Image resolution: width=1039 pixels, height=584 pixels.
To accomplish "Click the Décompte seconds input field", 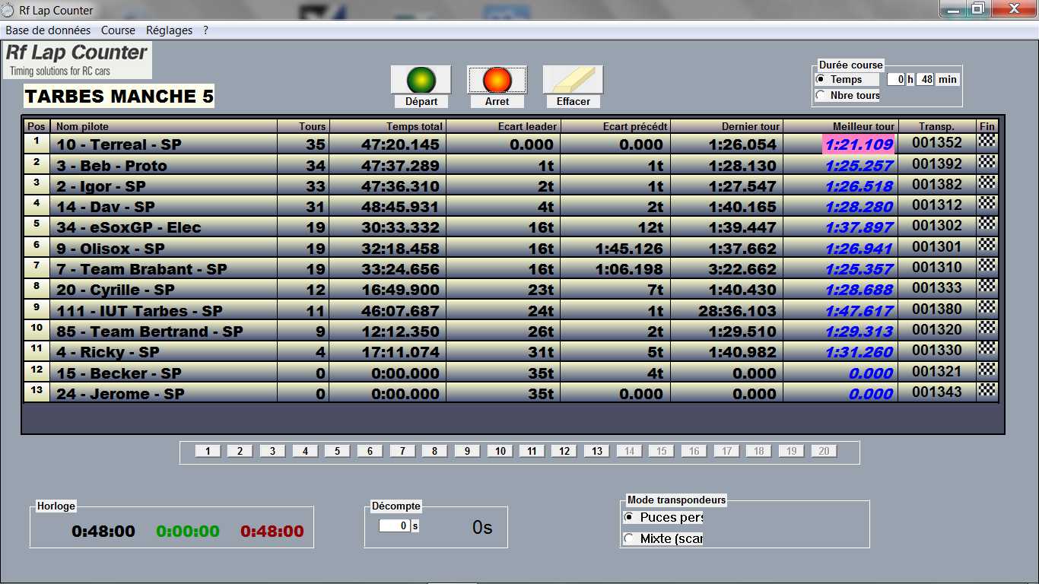I will 394,525.
